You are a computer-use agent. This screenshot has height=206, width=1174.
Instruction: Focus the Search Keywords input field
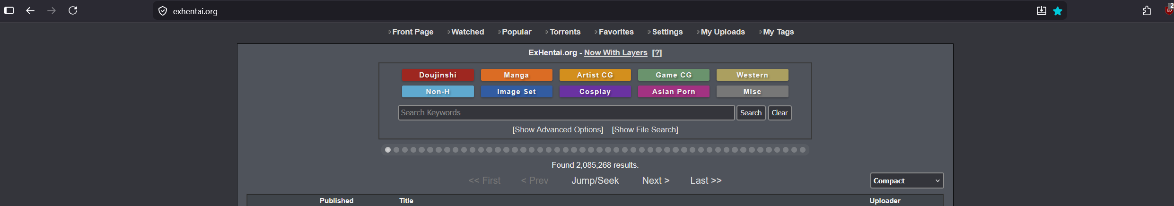tap(566, 112)
